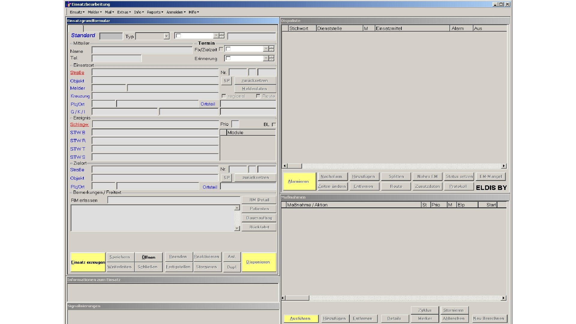Open the Einsatz menu
This screenshot has height=324, width=576.
coord(77,12)
